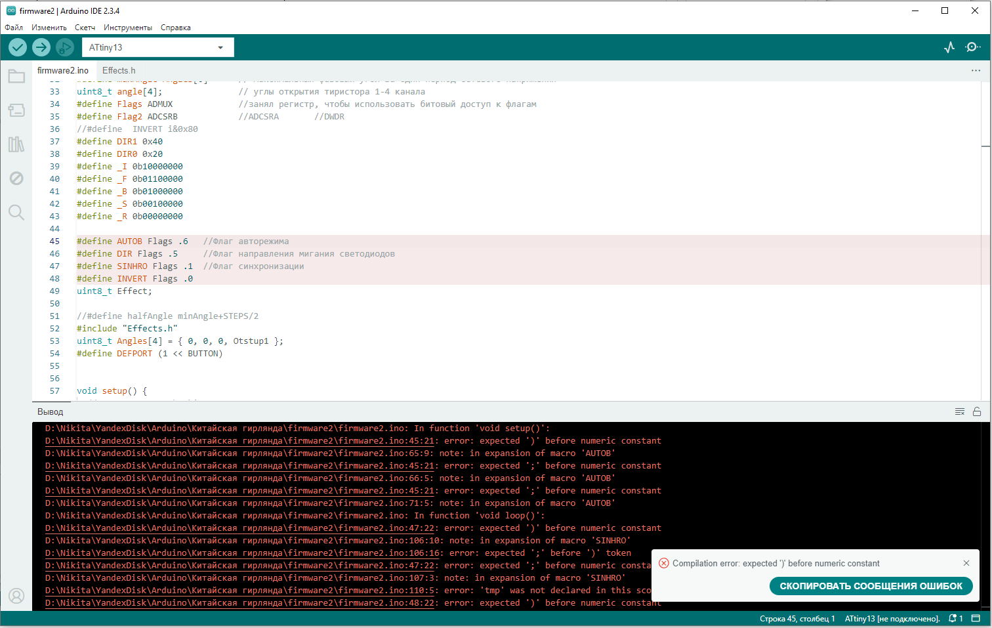Click code line '#define _F 0b01100000'
This screenshot has height=628, width=992.
(130, 179)
